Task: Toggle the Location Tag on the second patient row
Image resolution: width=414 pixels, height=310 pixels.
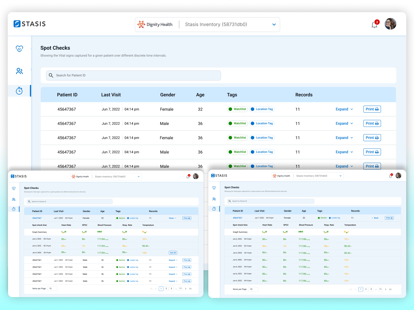Action: [262, 123]
